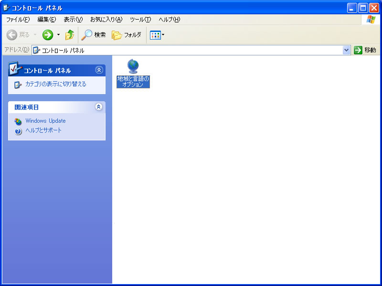The image size is (382, 286).
Task: Open the 編集(E) menu
Action: pyautogui.click(x=46, y=20)
